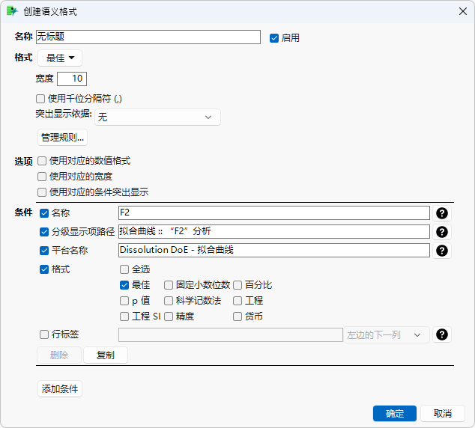Cancel the dialog with 取消

coord(443,414)
